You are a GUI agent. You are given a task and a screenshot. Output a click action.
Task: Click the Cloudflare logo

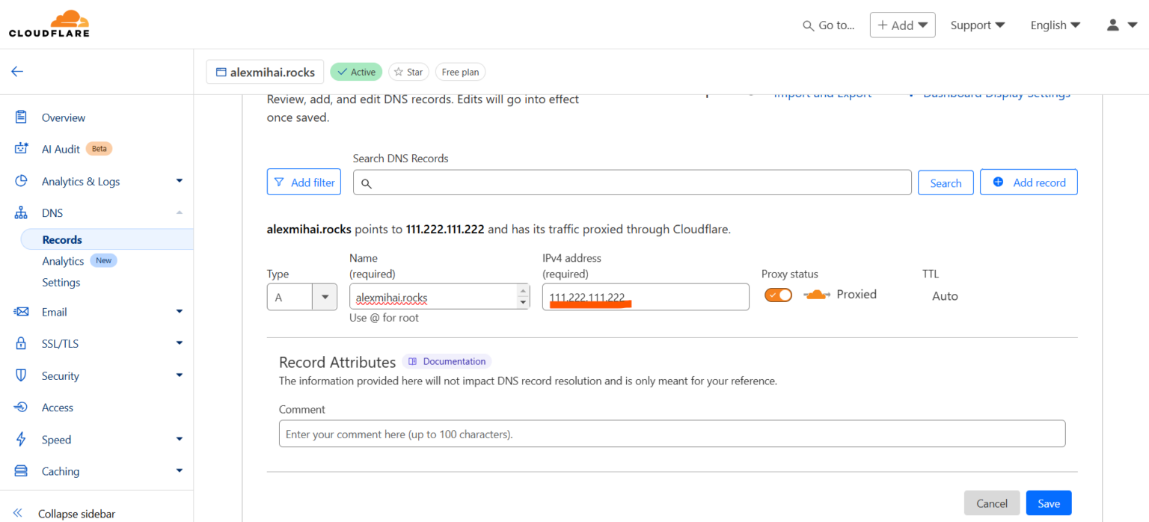pyautogui.click(x=49, y=23)
